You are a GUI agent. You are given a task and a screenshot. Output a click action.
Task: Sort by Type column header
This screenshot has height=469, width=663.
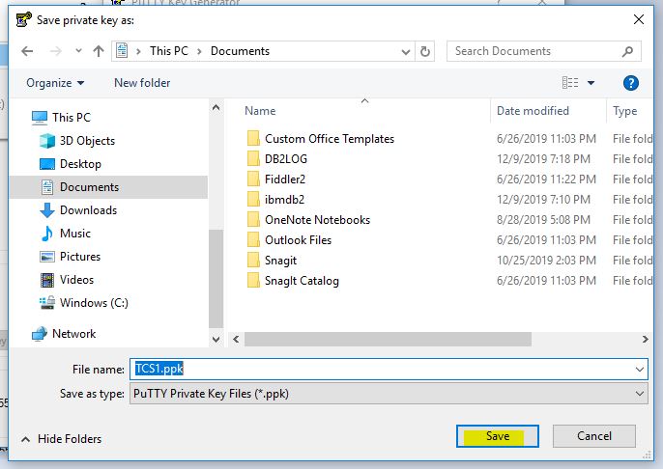[624, 111]
